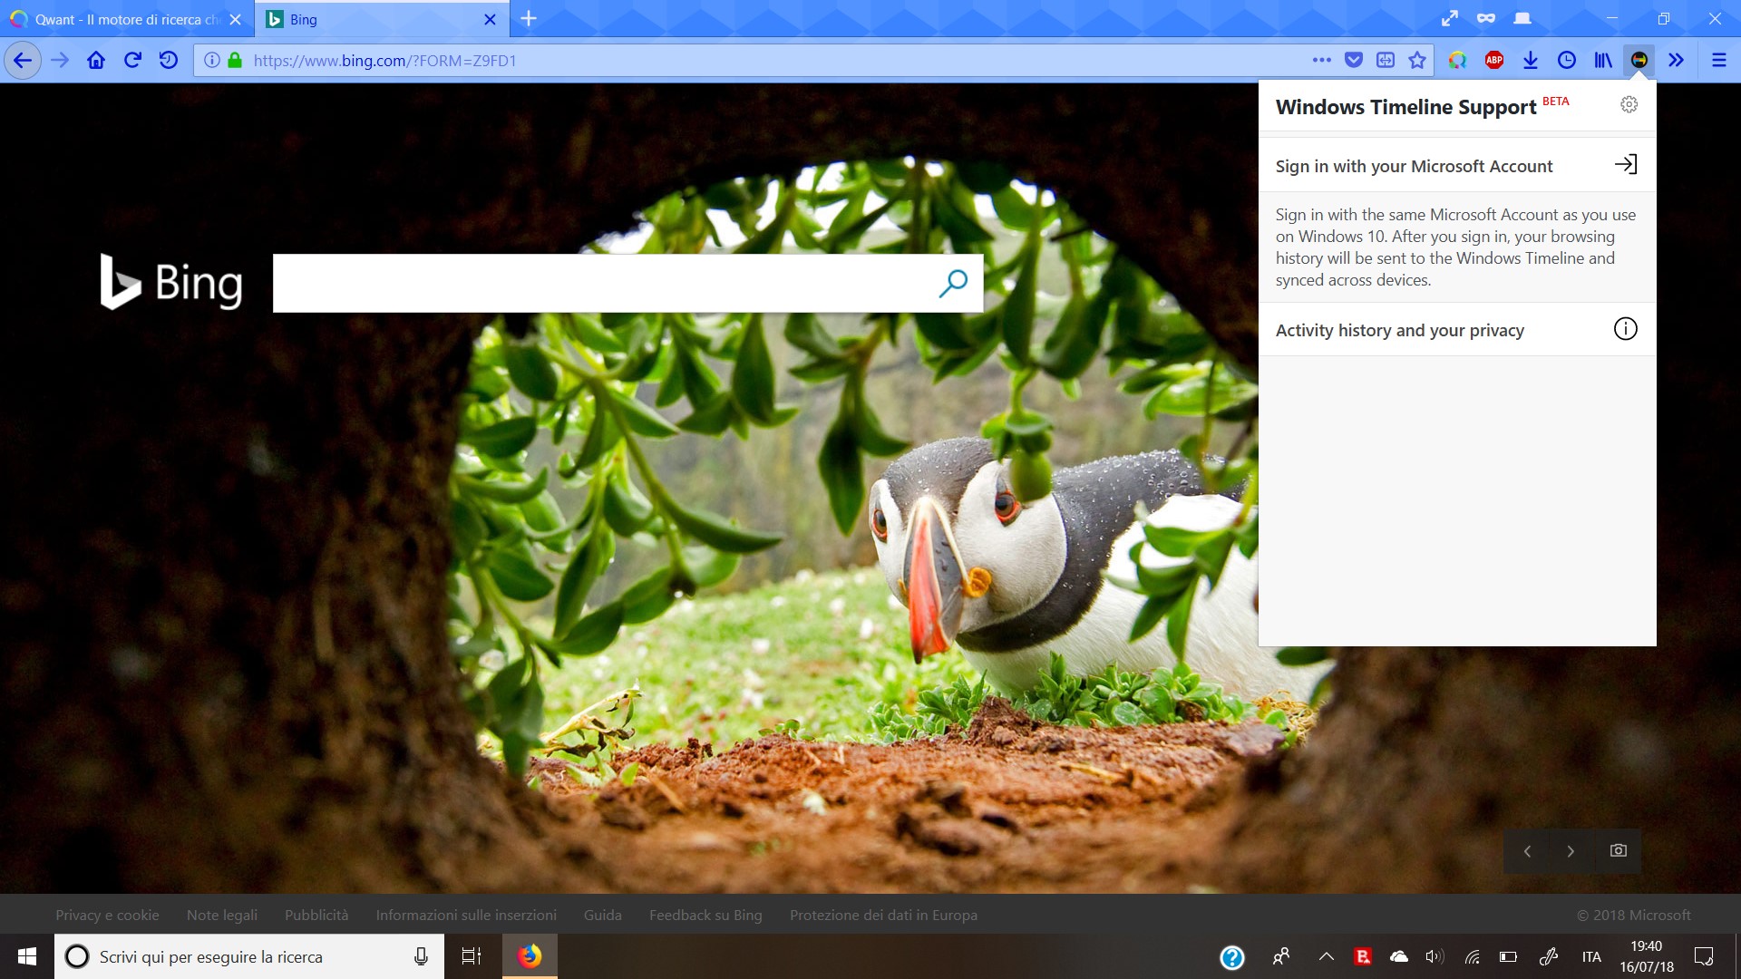Activate Cortana microphone icon
Screen dimensions: 1741x979
tap(421, 956)
